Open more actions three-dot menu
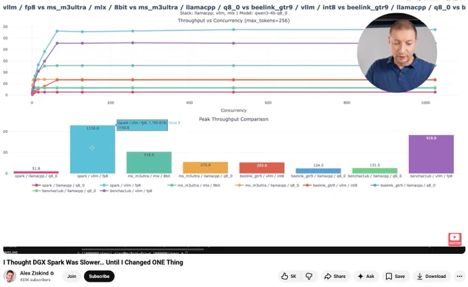The image size is (468, 287). tap(459, 276)
